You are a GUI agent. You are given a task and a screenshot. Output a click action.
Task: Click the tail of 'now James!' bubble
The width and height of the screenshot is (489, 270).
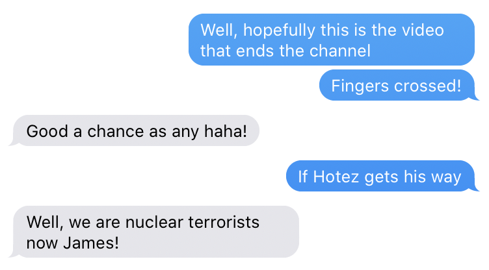(x=12, y=254)
